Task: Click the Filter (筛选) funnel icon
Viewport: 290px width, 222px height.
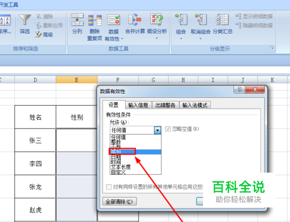Action: tap(25, 20)
